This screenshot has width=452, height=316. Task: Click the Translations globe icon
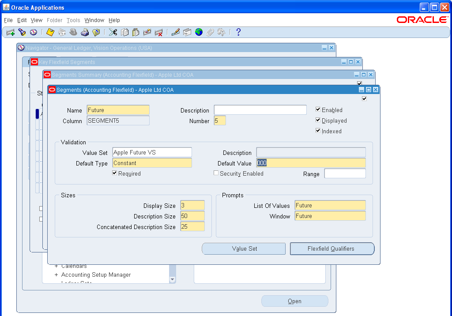pyautogui.click(x=199, y=32)
